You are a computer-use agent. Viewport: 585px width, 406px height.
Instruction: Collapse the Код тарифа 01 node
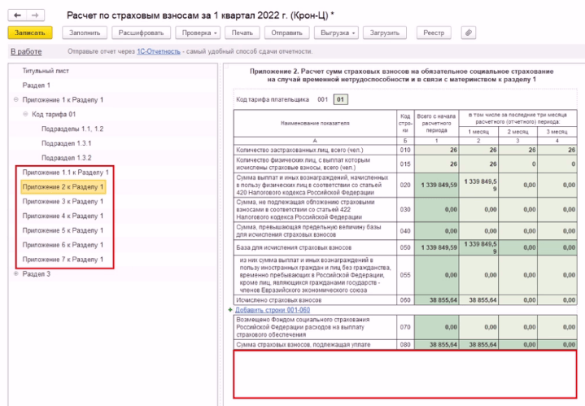[x=25, y=114]
